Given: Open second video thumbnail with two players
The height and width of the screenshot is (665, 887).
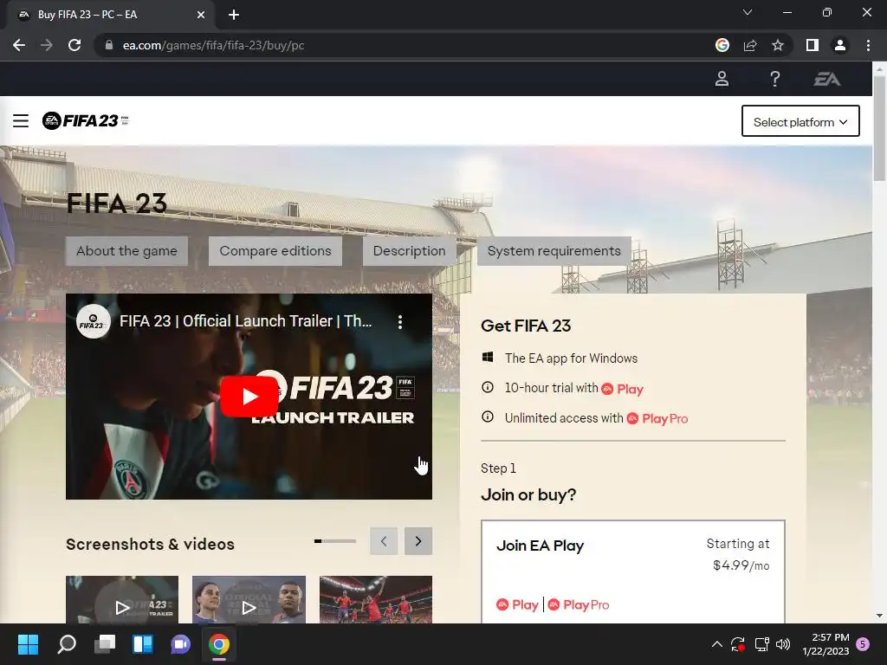Looking at the screenshot, I should tap(249, 600).
